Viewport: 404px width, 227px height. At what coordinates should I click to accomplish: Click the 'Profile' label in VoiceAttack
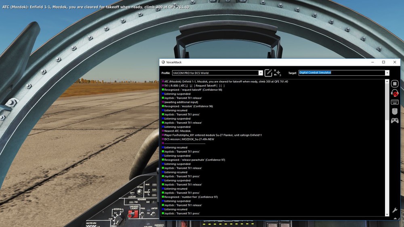[165, 73]
